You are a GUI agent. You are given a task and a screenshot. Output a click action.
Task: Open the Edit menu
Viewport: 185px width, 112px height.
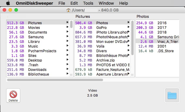point(74,3)
